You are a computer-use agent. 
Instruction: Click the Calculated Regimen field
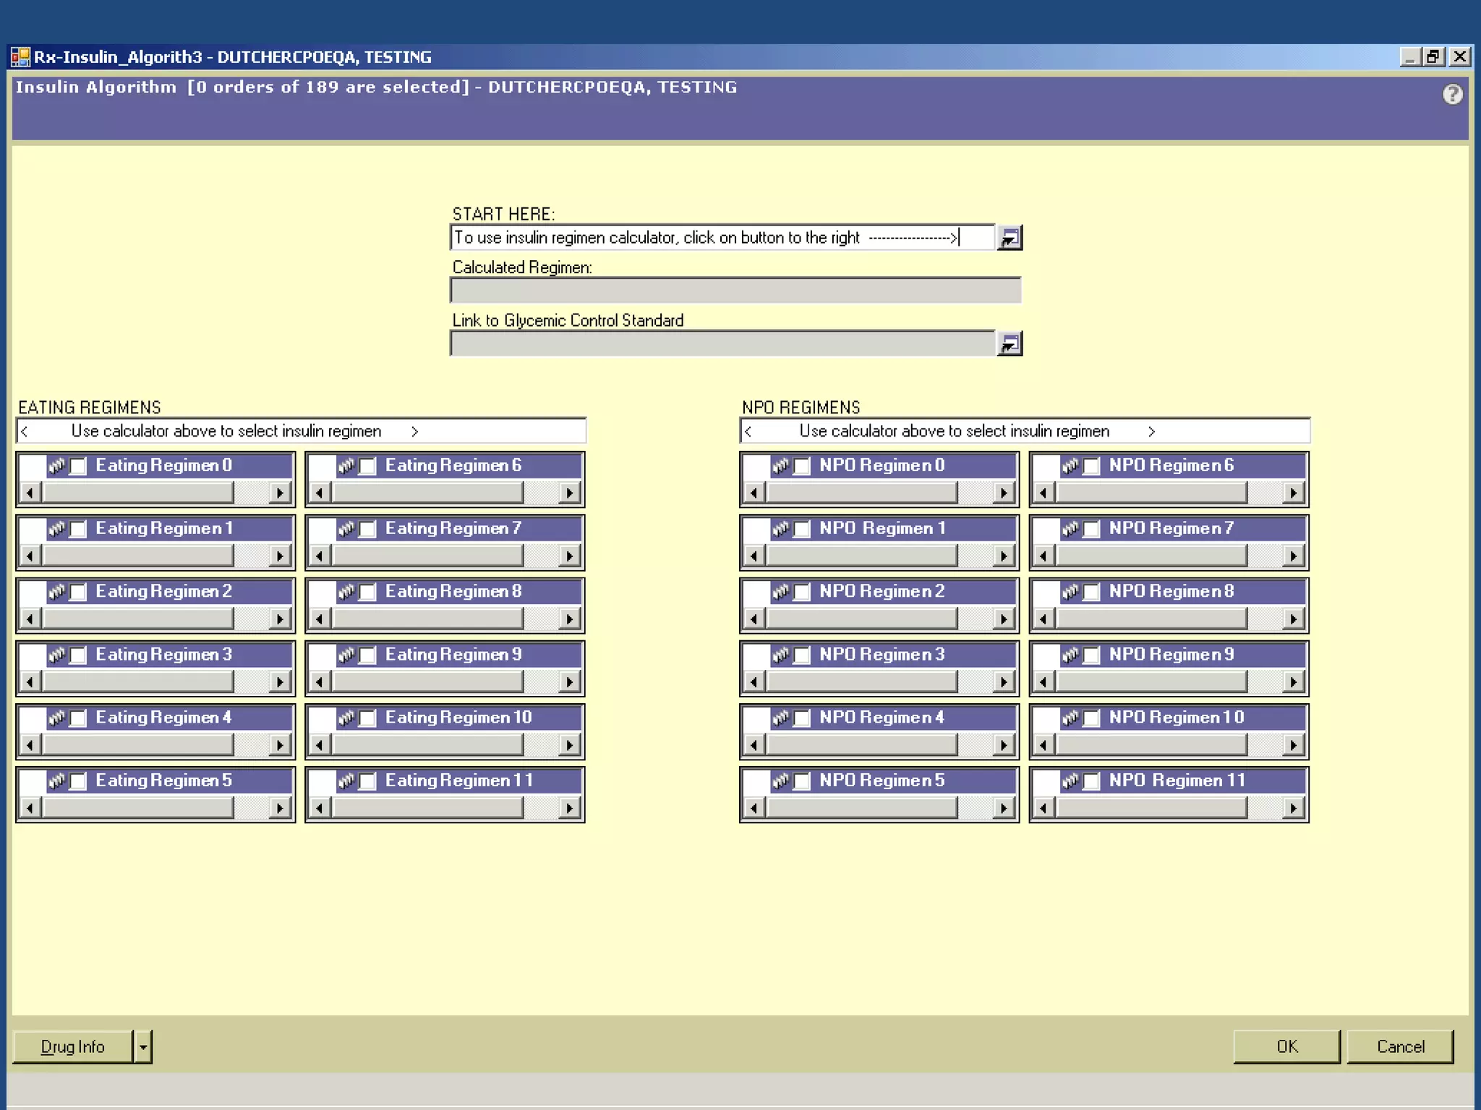735,291
